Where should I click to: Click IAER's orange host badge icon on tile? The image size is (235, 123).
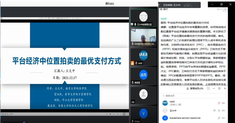point(132,63)
